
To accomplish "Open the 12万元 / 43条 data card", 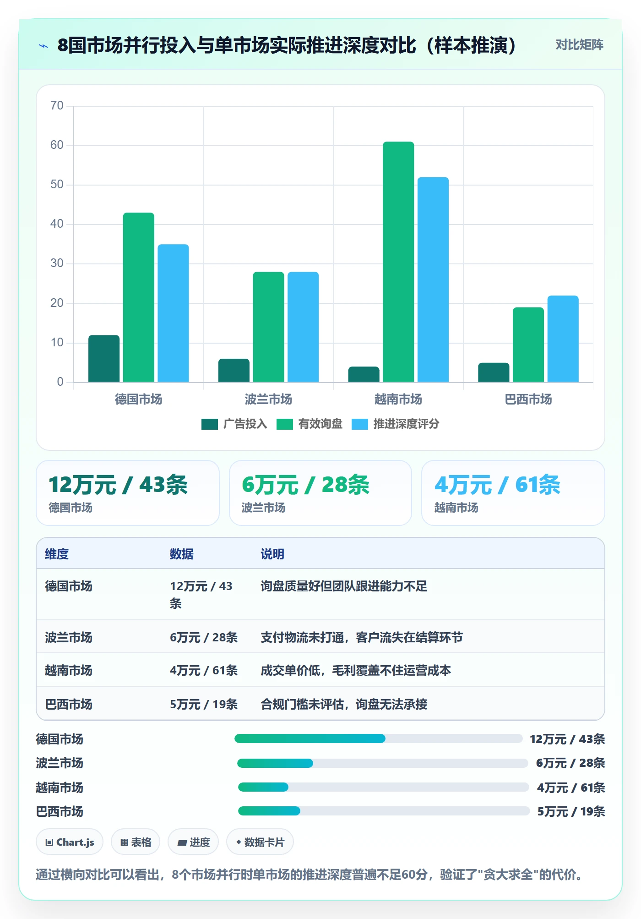I will (128, 493).
